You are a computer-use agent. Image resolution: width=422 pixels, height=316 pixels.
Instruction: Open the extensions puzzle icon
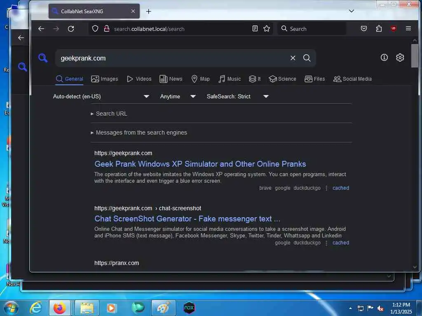(x=379, y=28)
